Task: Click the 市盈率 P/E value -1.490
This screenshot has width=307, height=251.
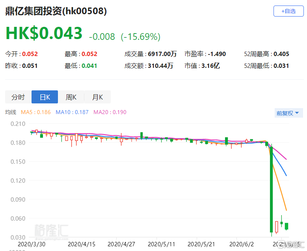Action: click(x=217, y=54)
